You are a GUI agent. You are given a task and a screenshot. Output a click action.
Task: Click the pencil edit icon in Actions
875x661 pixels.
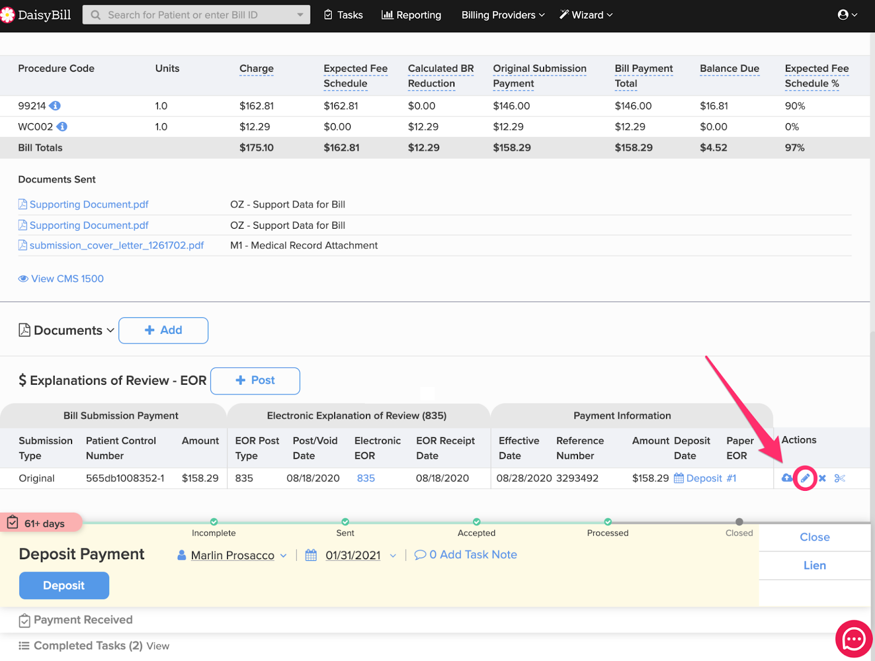point(805,478)
